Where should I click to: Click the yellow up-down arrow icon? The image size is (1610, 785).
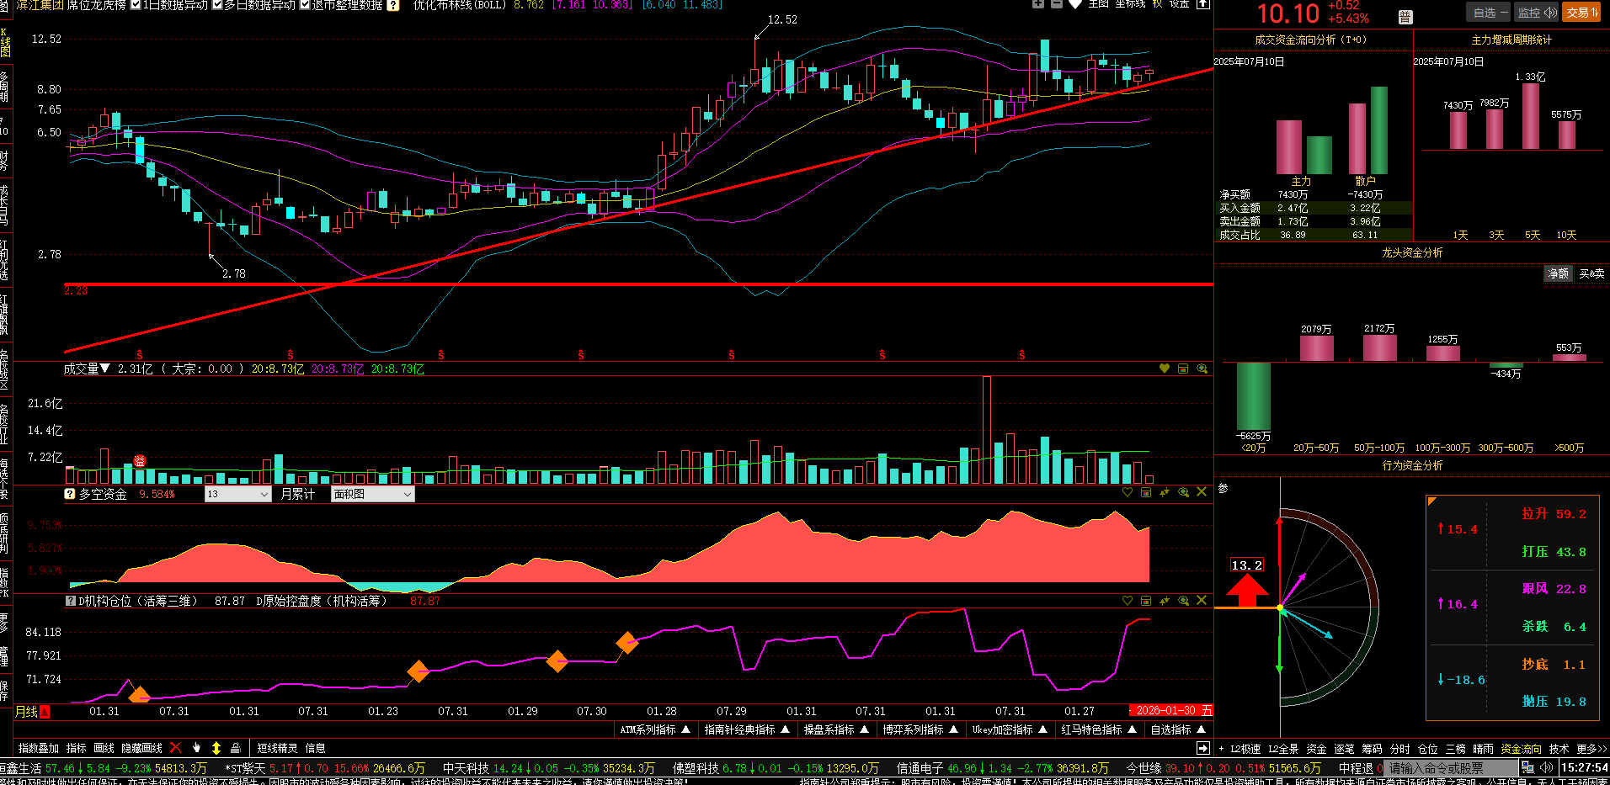216,747
